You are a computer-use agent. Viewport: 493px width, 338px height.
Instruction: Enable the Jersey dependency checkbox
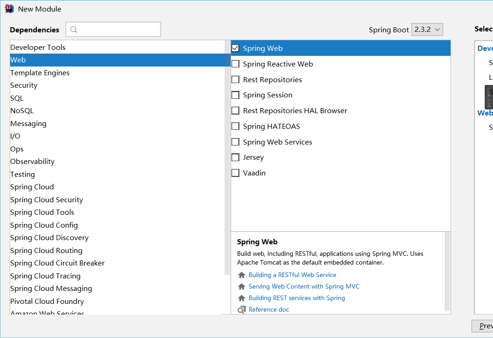point(236,157)
